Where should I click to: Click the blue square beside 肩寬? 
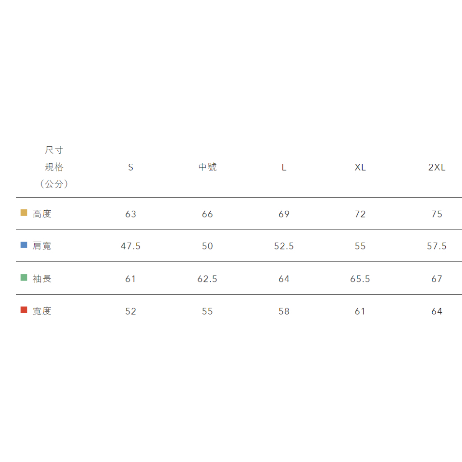point(24,245)
